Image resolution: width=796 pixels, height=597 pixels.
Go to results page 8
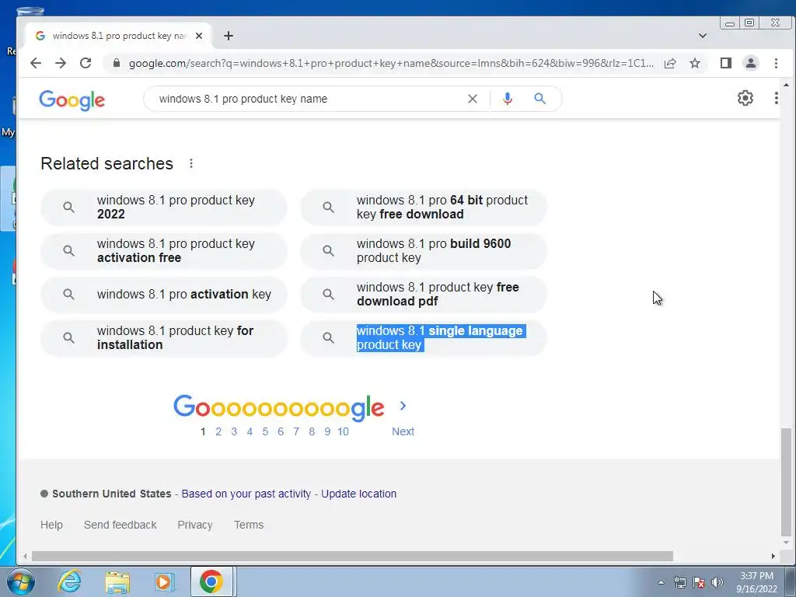(312, 431)
